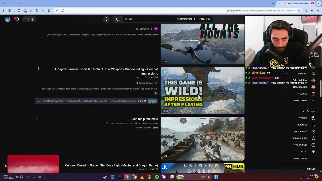Click the search magnifier button
This screenshot has width=322, height=181.
tap(118, 19)
